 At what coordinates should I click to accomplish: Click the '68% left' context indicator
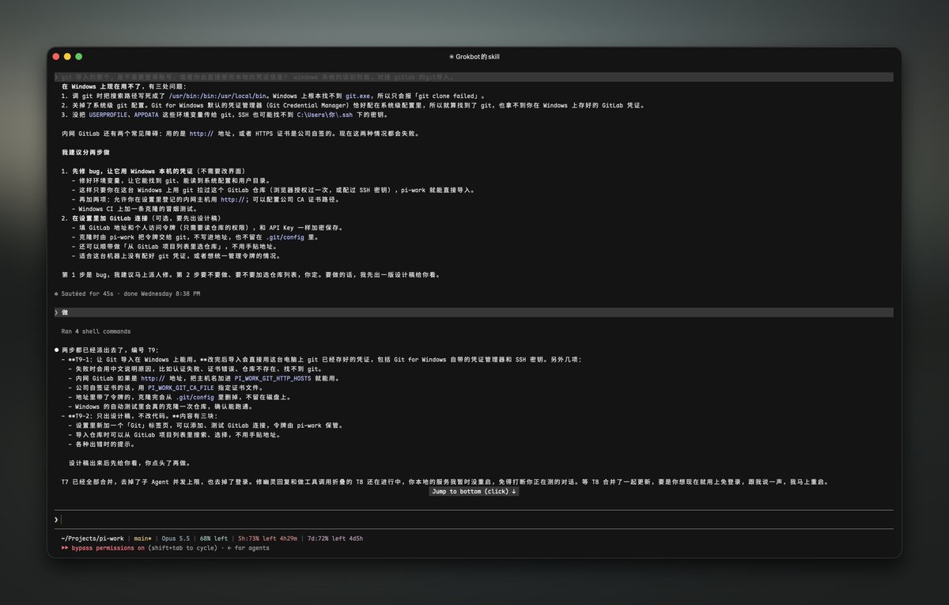214,539
